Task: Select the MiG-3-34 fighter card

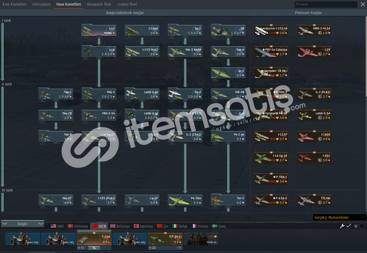Action: (99, 116)
